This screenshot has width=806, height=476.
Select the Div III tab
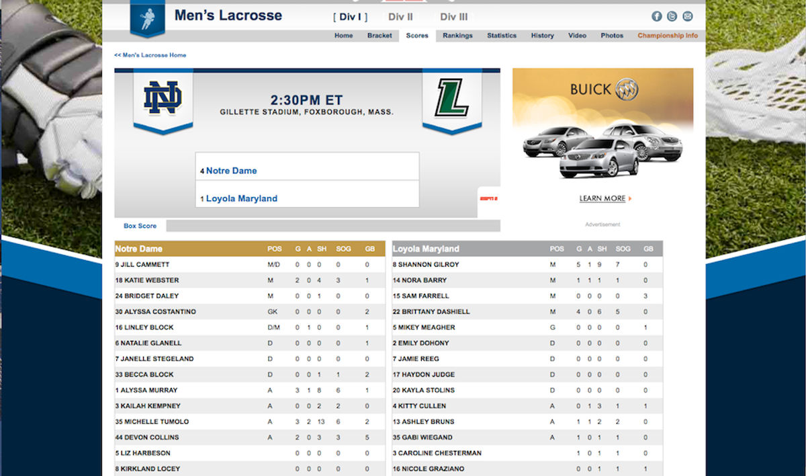coord(454,17)
